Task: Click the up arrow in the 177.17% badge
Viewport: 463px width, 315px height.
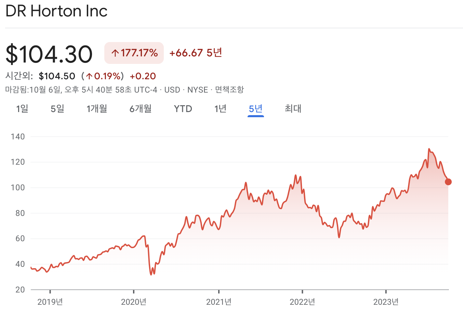Action: tap(115, 53)
